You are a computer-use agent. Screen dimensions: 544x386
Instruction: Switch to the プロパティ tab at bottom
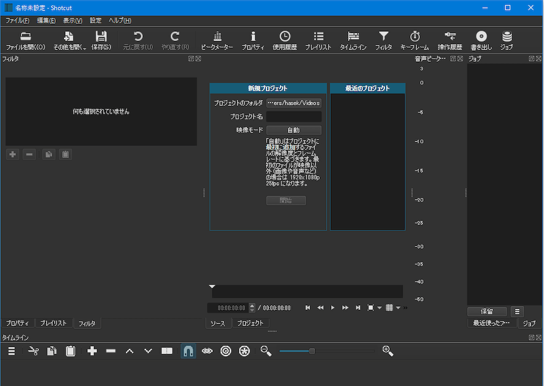(17, 323)
